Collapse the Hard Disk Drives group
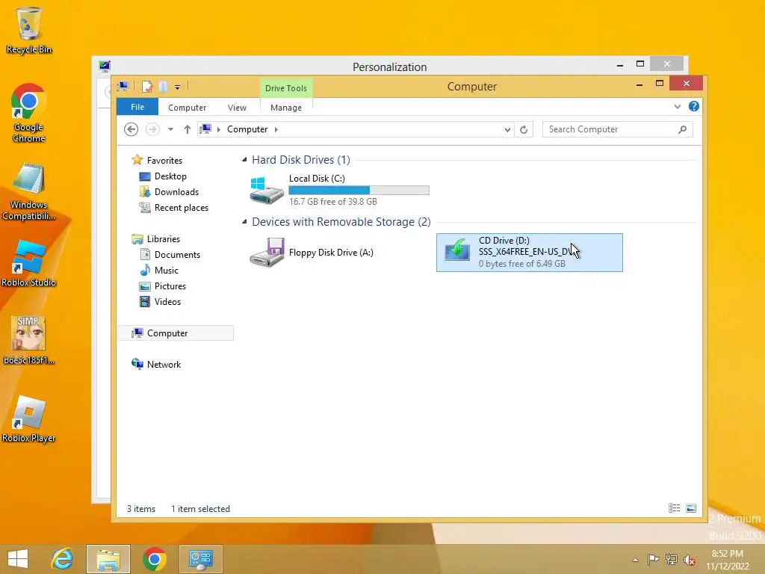This screenshot has width=765, height=574. 244,160
